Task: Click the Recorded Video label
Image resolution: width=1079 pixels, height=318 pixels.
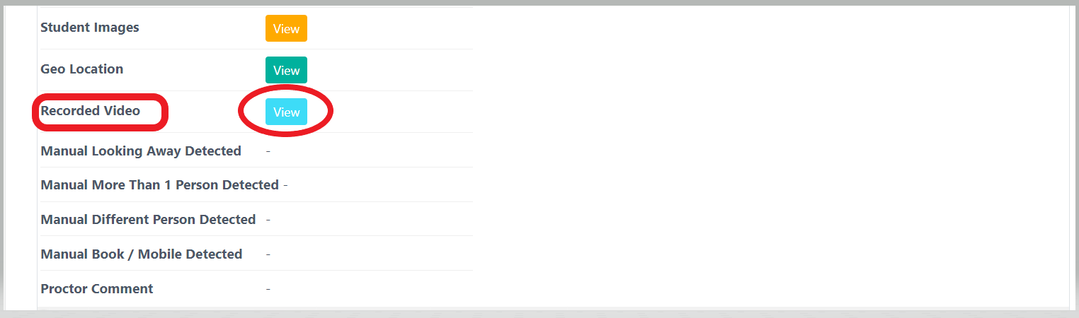Action: coord(91,111)
